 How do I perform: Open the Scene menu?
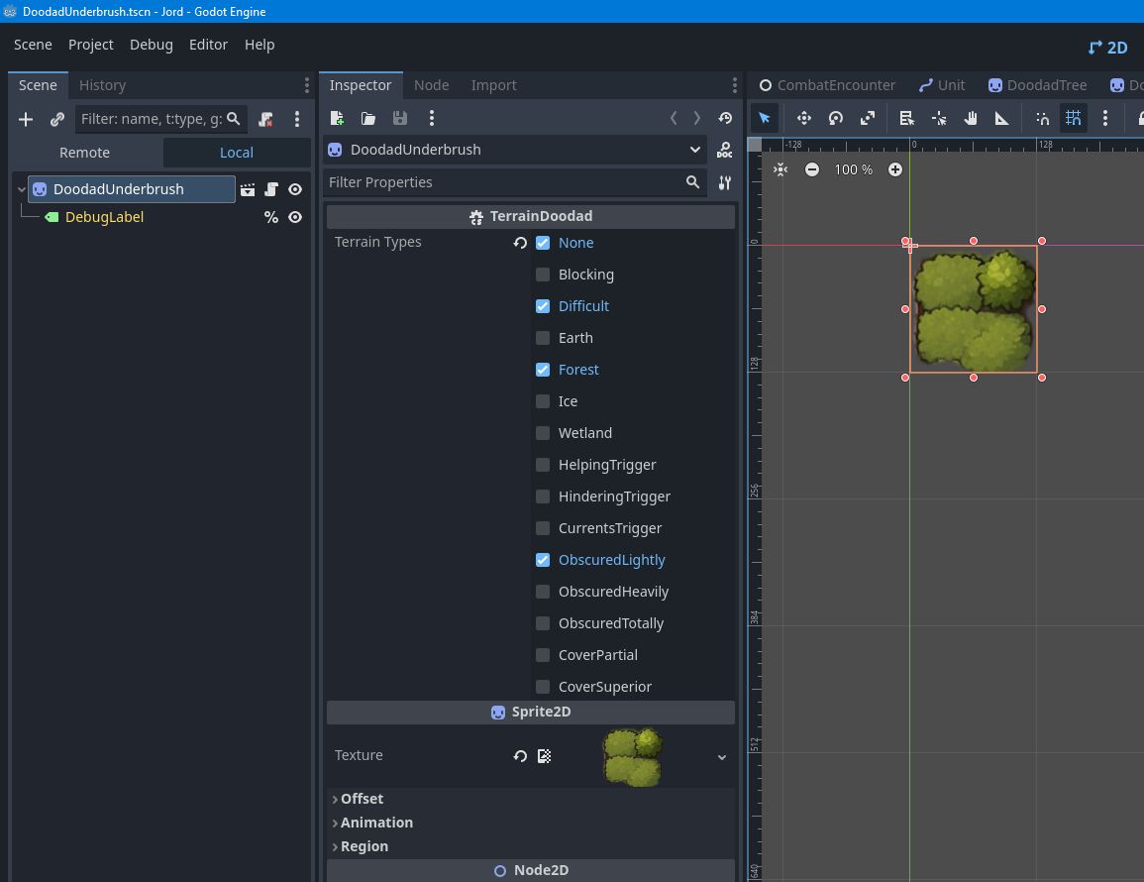[x=33, y=46]
